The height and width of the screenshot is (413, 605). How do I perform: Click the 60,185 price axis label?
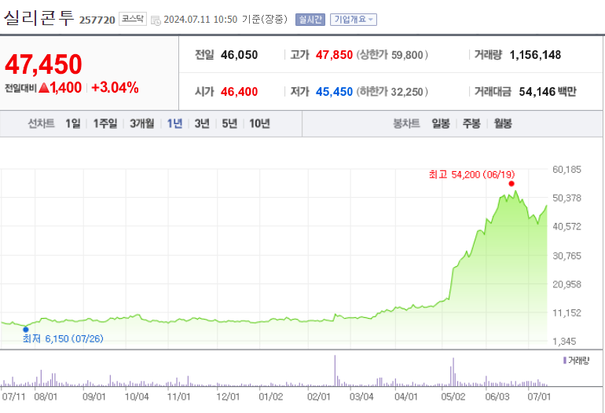point(566,170)
